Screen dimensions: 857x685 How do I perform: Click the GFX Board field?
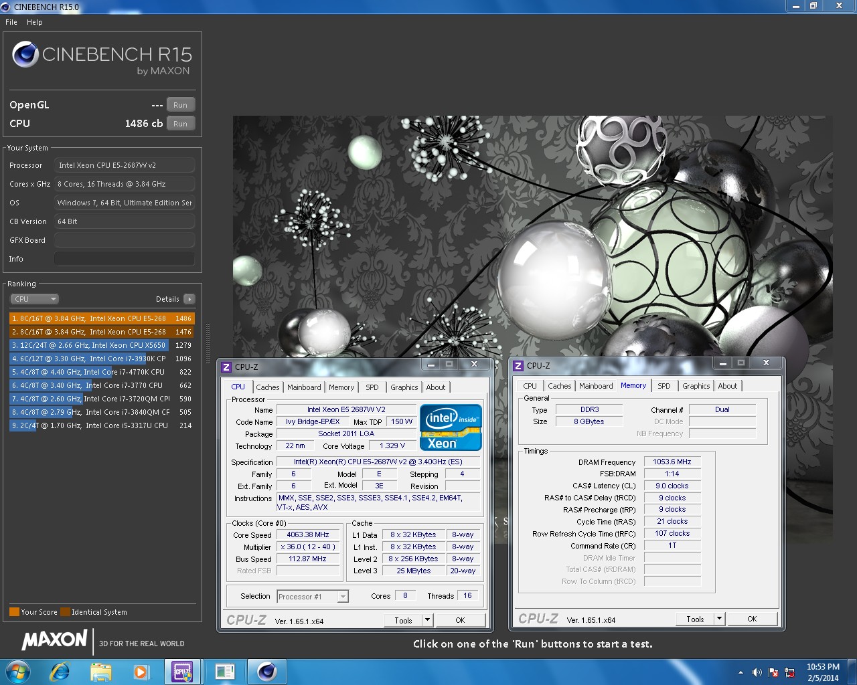point(125,240)
